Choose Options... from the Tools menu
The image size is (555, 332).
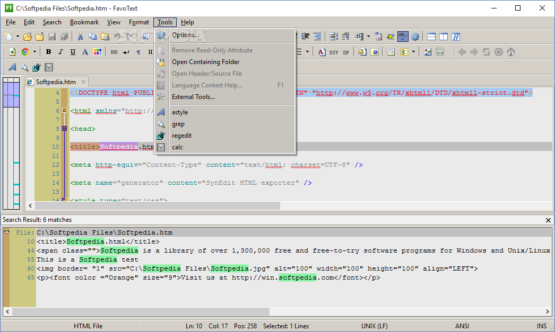225,35
